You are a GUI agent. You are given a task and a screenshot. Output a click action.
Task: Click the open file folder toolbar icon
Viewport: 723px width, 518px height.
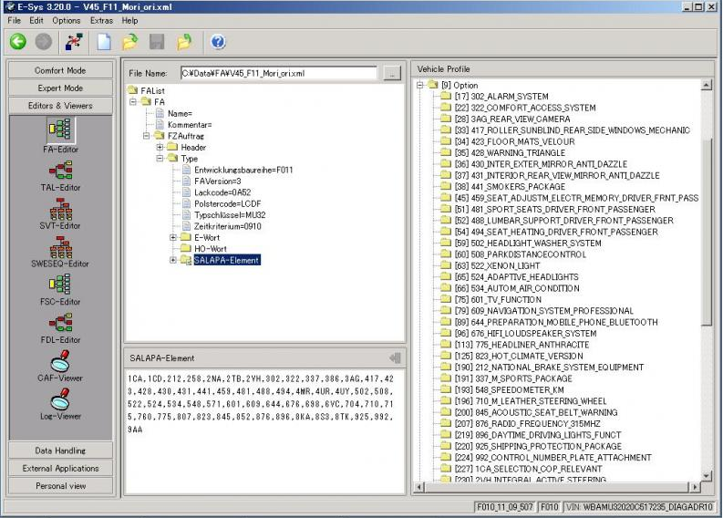coord(130,42)
